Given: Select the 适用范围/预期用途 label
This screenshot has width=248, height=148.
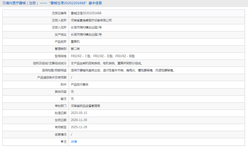Looking at the screenshot, I should 54,70.
